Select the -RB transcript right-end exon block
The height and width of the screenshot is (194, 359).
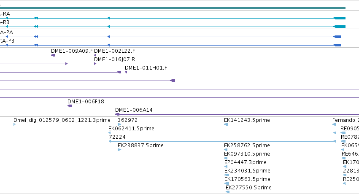click(339, 27)
